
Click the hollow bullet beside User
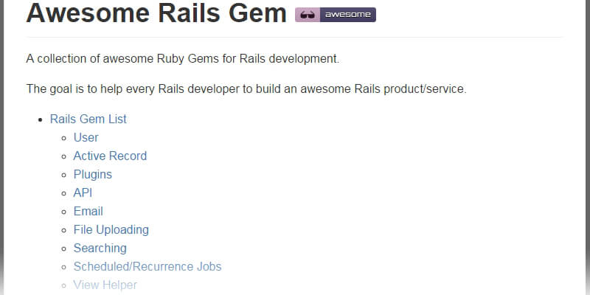[63, 138]
